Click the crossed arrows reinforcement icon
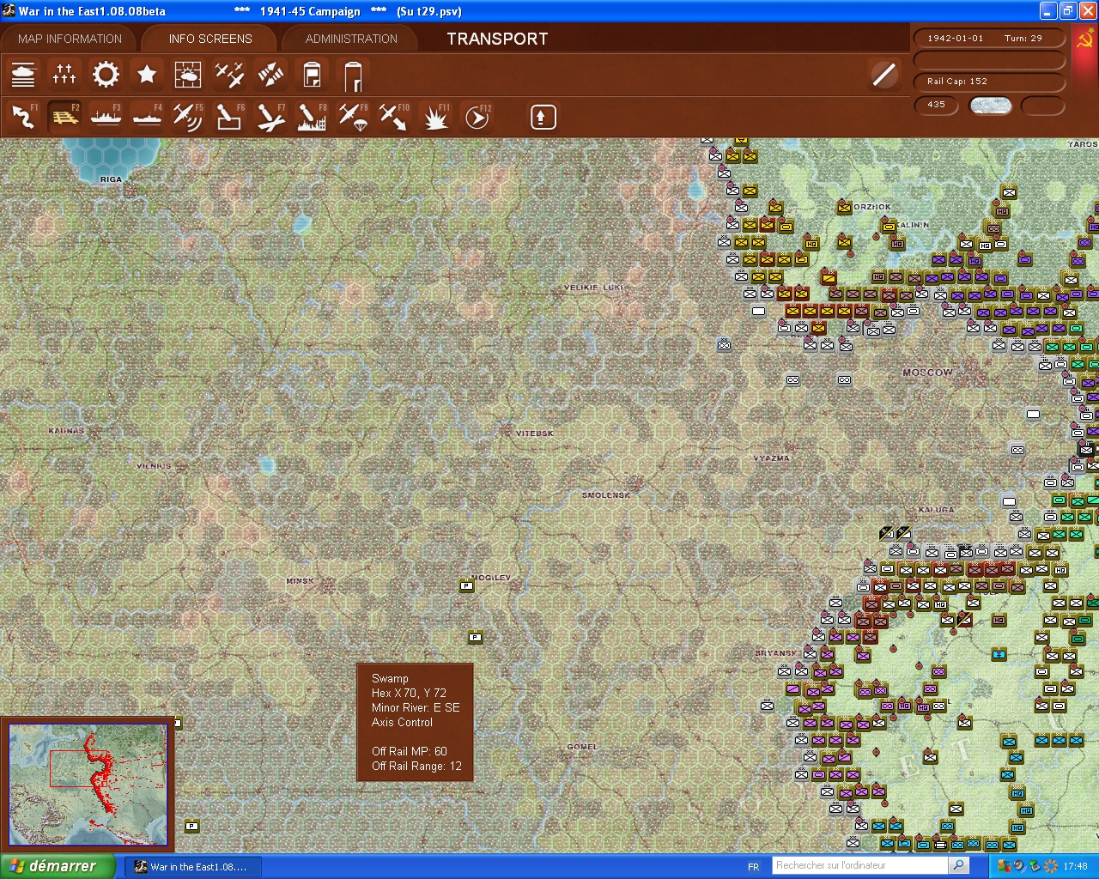Image resolution: width=1099 pixels, height=879 pixels. tap(270, 75)
